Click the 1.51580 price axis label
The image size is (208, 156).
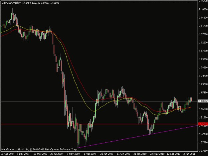pos(203,117)
